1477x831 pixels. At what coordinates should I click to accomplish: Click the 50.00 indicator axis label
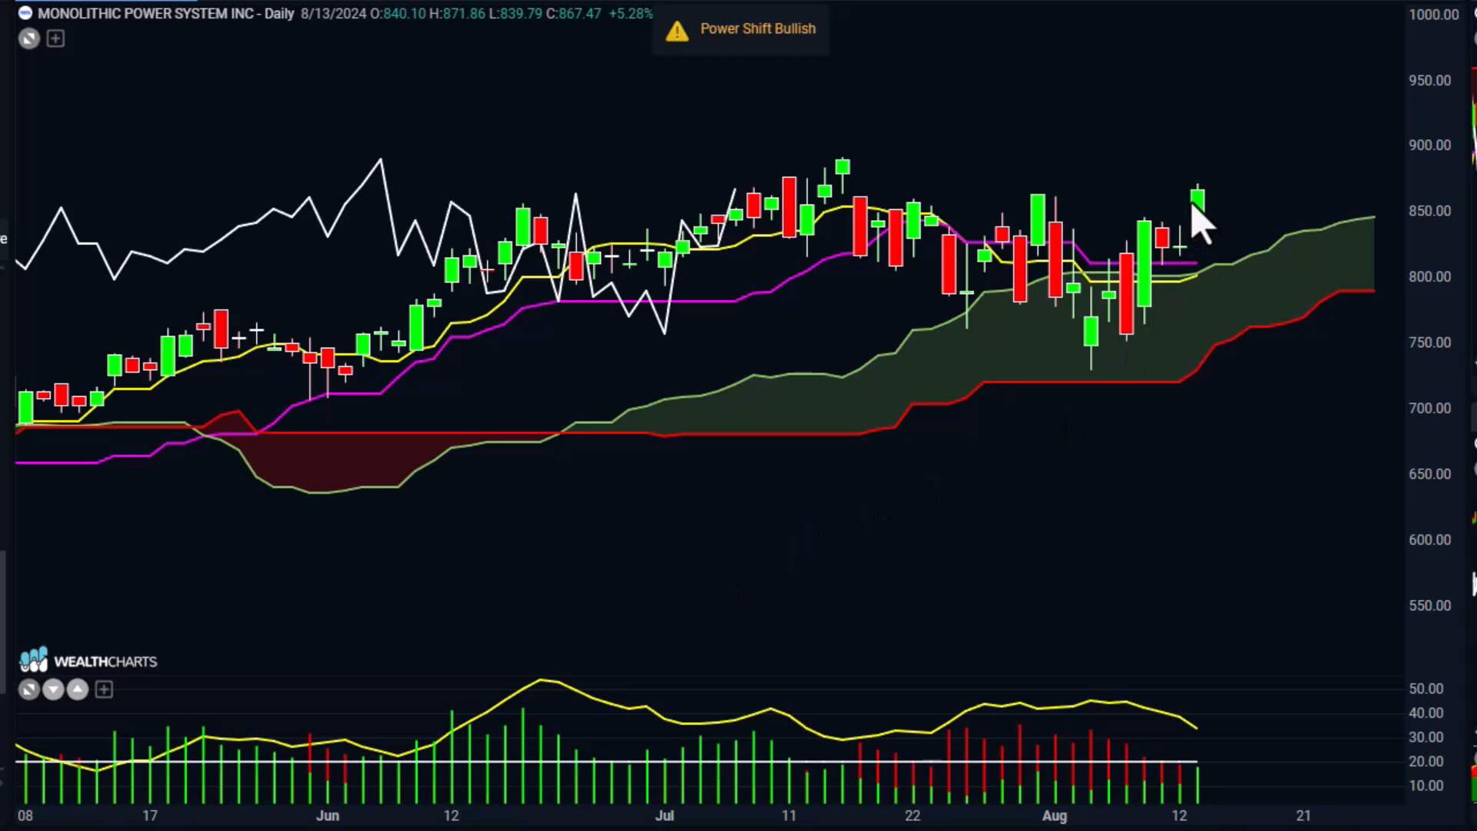[x=1426, y=689]
